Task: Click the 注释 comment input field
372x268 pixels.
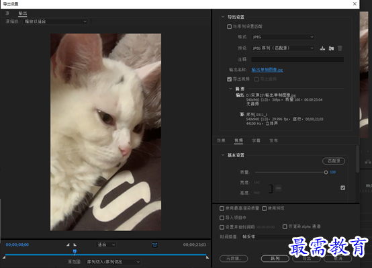Action: click(x=297, y=59)
